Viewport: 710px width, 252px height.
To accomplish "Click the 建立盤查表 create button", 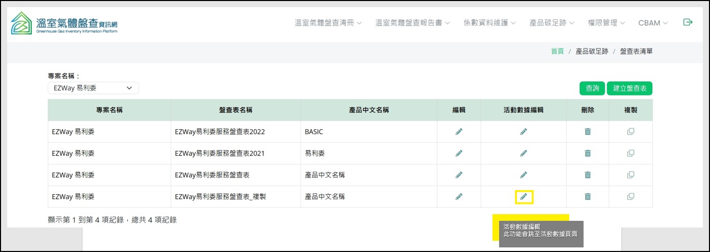I will click(629, 88).
